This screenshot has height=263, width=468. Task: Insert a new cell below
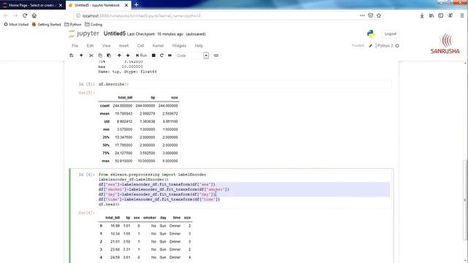pyautogui.click(x=81, y=56)
